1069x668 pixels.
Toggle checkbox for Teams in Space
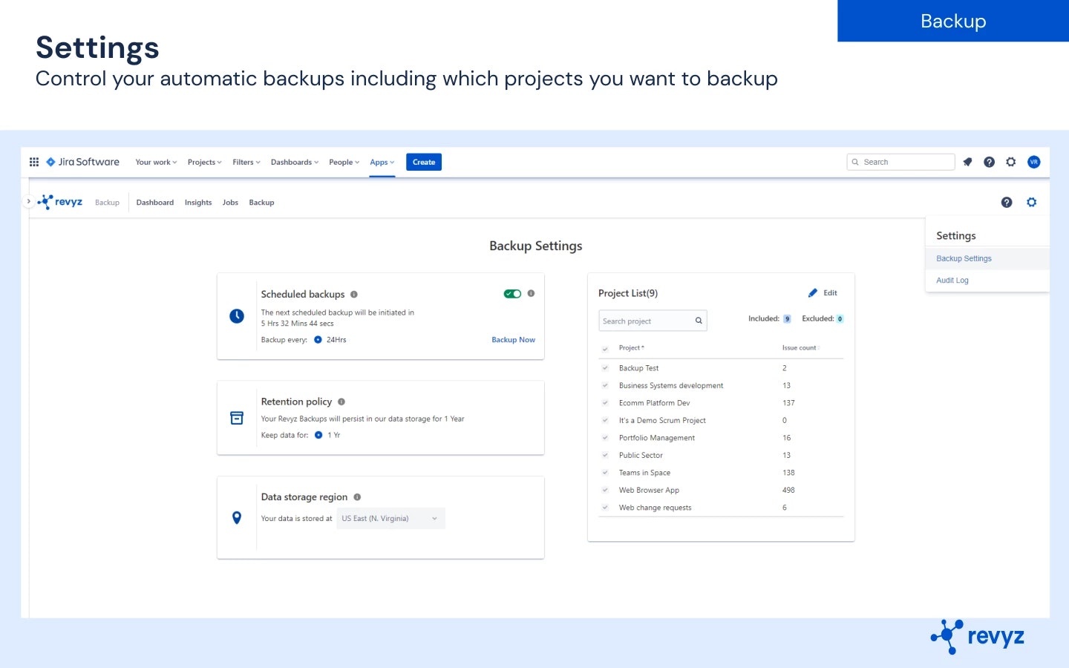click(605, 473)
